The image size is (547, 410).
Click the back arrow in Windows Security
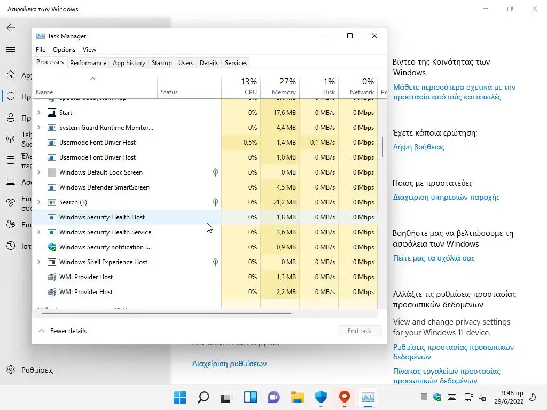click(x=11, y=28)
